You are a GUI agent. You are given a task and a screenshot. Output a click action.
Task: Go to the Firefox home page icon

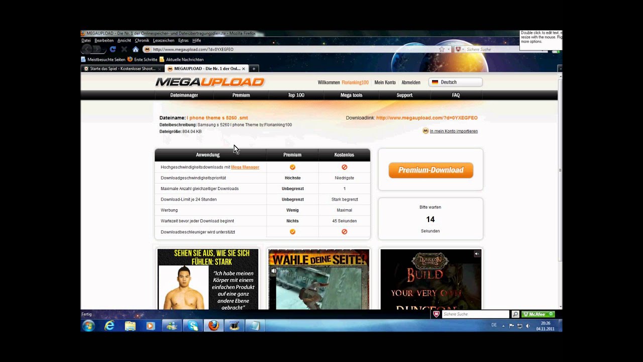(x=136, y=49)
